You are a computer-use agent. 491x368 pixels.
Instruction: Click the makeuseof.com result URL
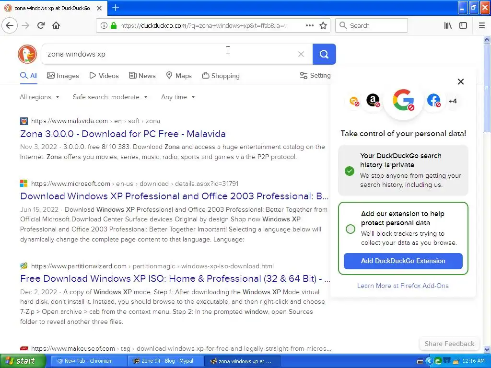tap(181, 348)
